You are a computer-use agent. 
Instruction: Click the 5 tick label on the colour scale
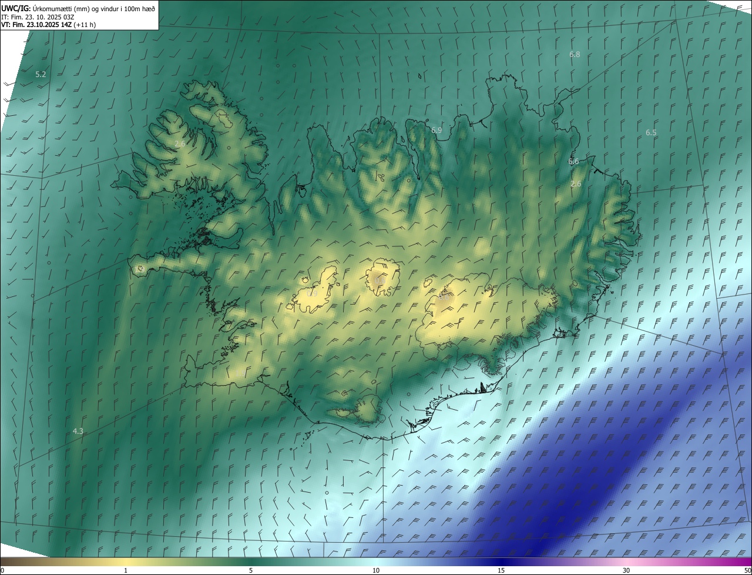(x=251, y=570)
